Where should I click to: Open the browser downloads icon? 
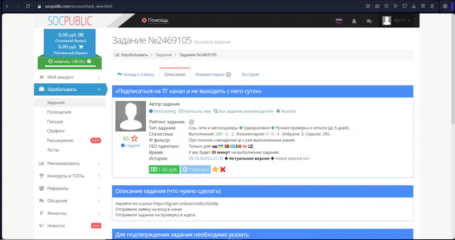tap(414, 6)
